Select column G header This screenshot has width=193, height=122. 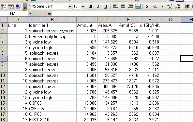click(x=171, y=20)
